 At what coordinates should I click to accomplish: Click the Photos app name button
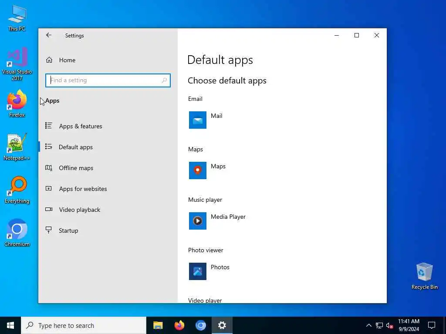220,267
